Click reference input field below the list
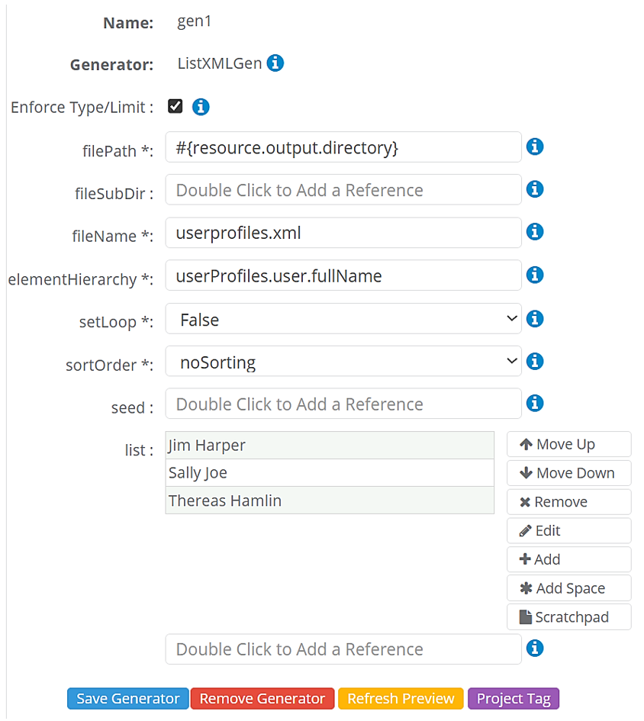The image size is (644, 721). coord(343,649)
